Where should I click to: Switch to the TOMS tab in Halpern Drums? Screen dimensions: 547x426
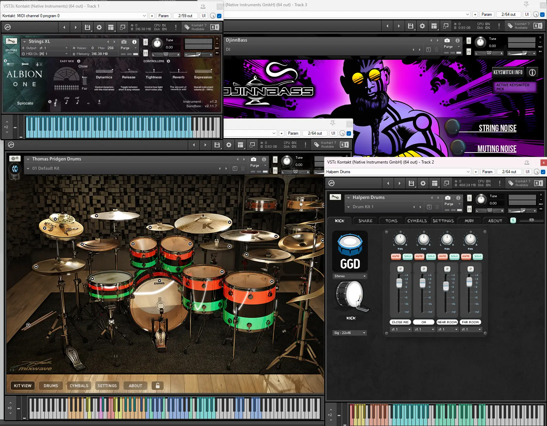[391, 221]
